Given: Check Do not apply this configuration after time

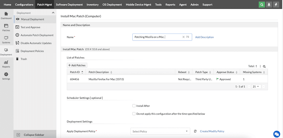Looking at the screenshot, I should tap(134, 114).
